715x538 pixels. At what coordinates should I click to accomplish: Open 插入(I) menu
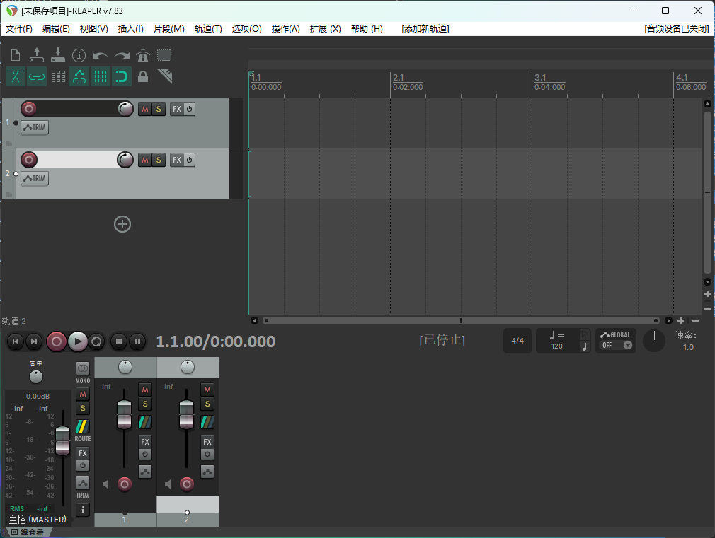click(131, 29)
